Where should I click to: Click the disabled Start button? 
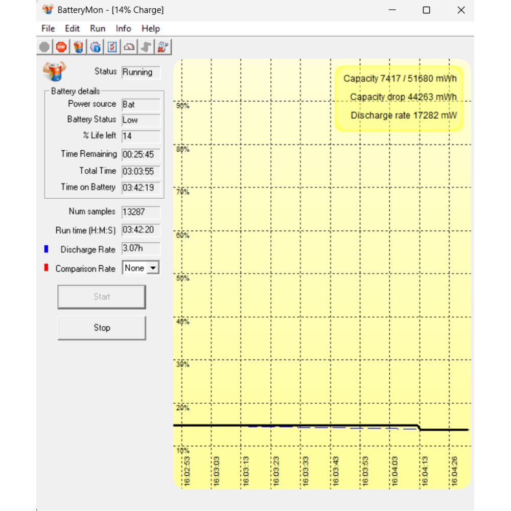click(102, 297)
